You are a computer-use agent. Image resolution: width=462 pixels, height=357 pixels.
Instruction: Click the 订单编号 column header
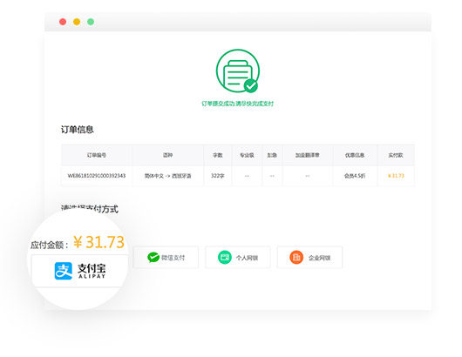[97, 155]
